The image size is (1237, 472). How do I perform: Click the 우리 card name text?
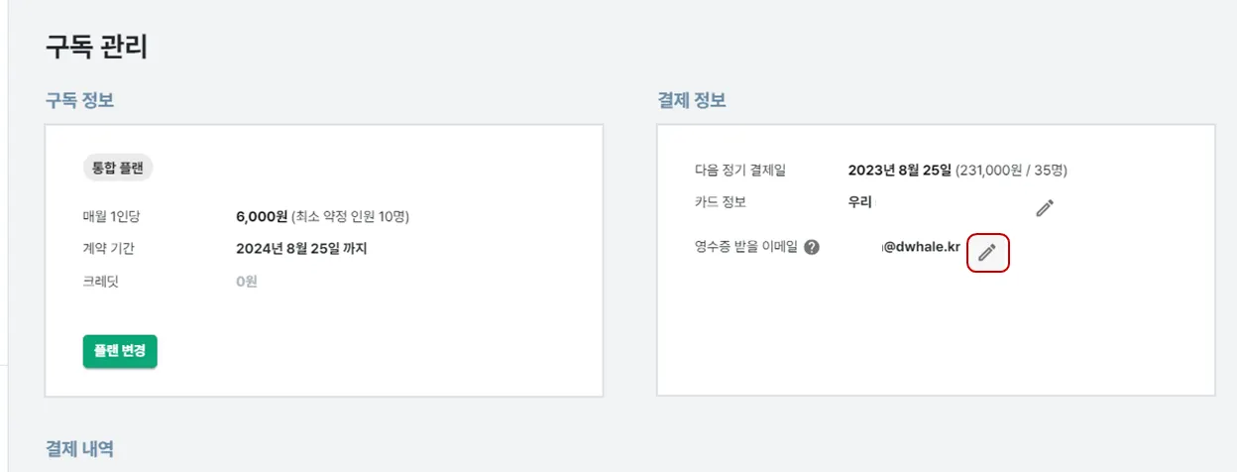click(859, 201)
